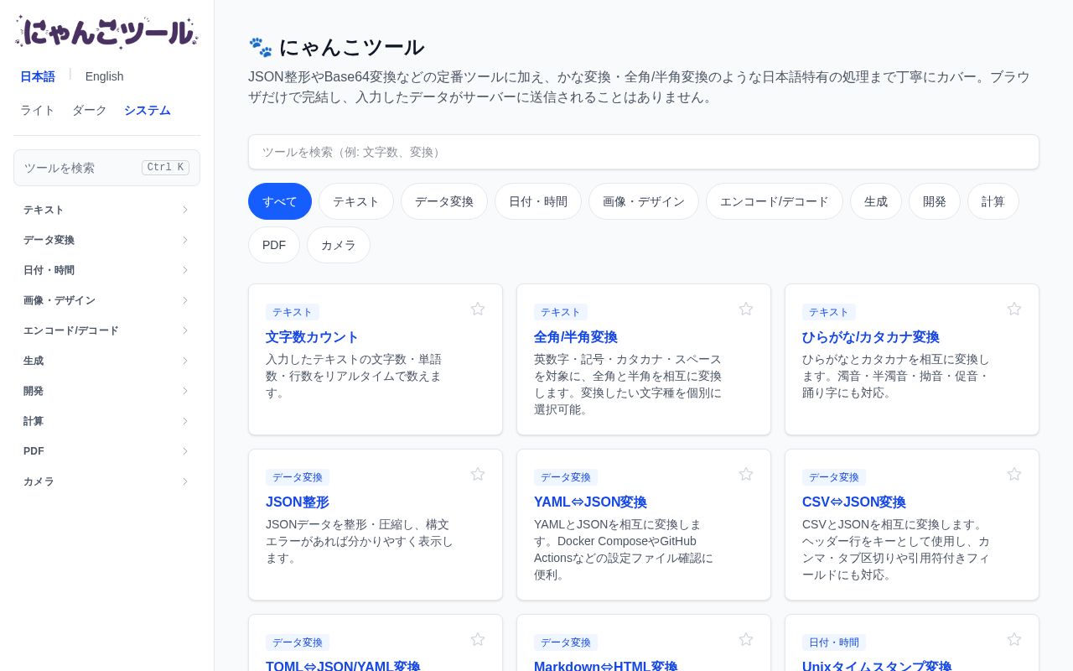Image resolution: width=1073 pixels, height=671 pixels.
Task: Open sidebar ツールを検索 Ctrl K search box
Action: [x=106, y=168]
